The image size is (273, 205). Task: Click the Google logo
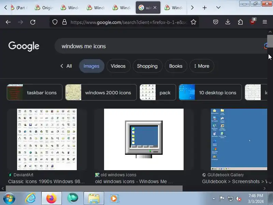tap(24, 46)
